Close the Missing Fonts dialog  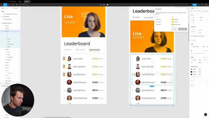click(187, 9)
